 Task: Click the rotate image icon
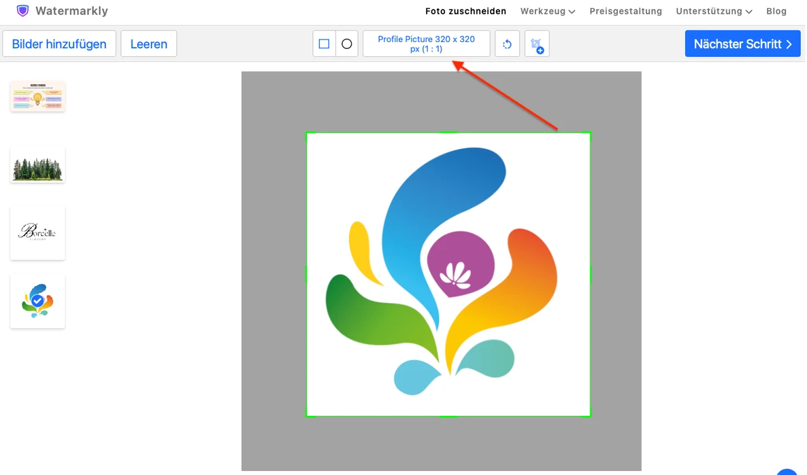[508, 44]
